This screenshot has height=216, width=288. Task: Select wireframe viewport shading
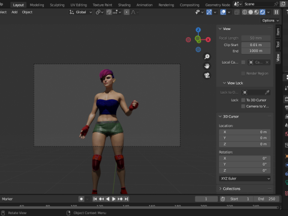(x=245, y=12)
